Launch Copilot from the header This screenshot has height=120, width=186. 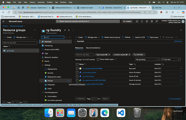127,21
